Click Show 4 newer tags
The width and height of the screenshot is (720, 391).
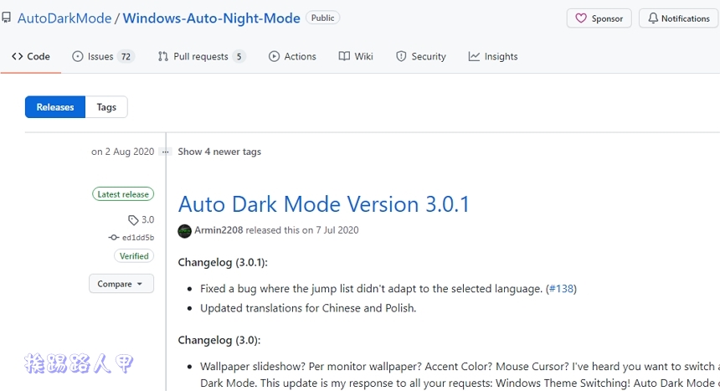point(219,152)
